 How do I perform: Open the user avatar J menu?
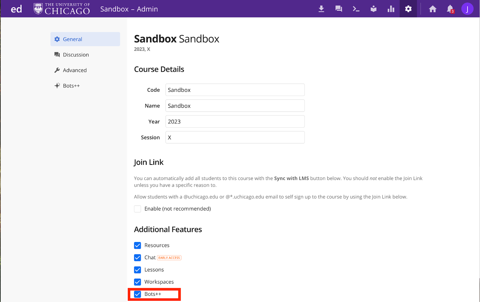click(x=467, y=9)
